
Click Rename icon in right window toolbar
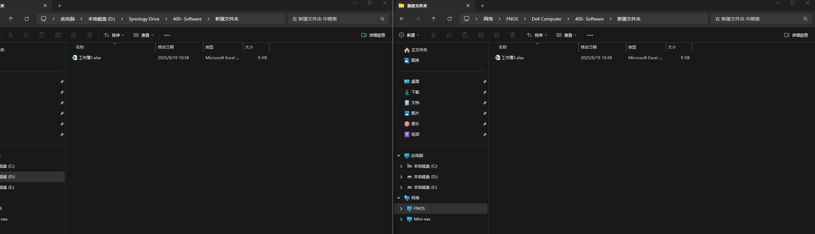(x=481, y=35)
